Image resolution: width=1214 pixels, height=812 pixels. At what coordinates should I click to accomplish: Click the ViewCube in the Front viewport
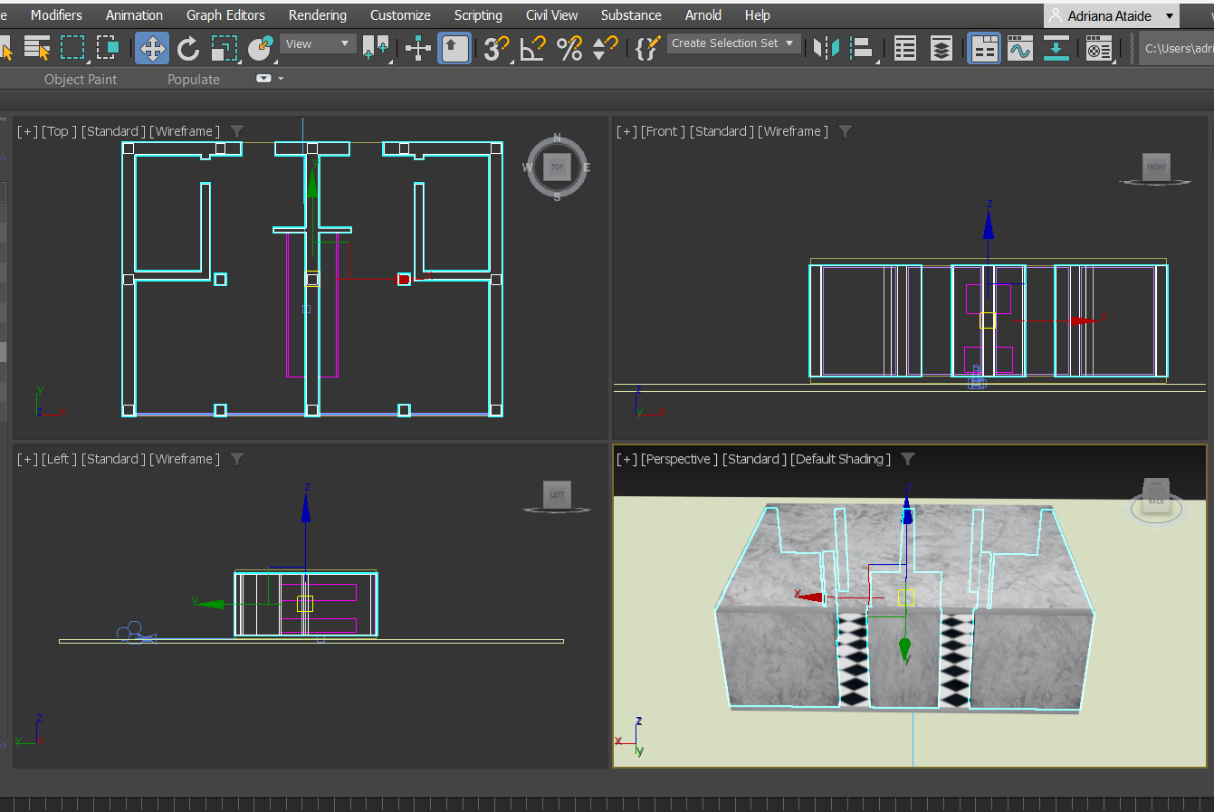tap(1156, 167)
